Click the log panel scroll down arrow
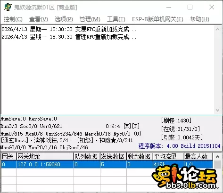The height and width of the screenshot is (193, 223). click(218, 110)
